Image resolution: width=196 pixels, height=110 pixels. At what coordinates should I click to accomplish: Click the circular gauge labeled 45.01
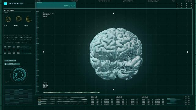click(29, 19)
